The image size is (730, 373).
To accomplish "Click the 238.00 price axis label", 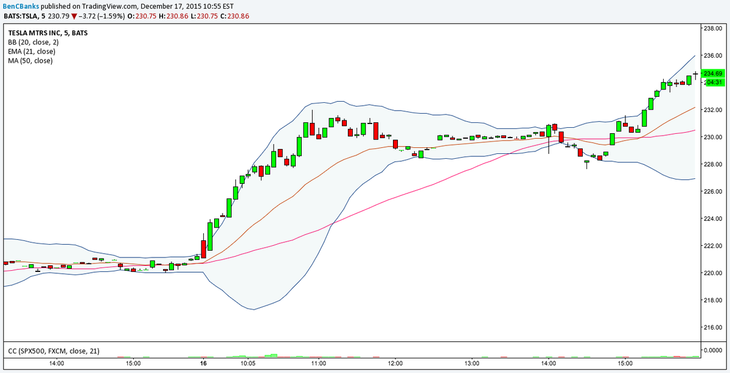I will point(712,28).
